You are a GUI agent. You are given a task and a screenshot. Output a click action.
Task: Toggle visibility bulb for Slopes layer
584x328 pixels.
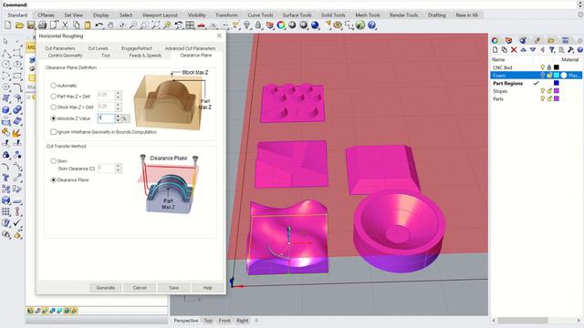tap(543, 91)
